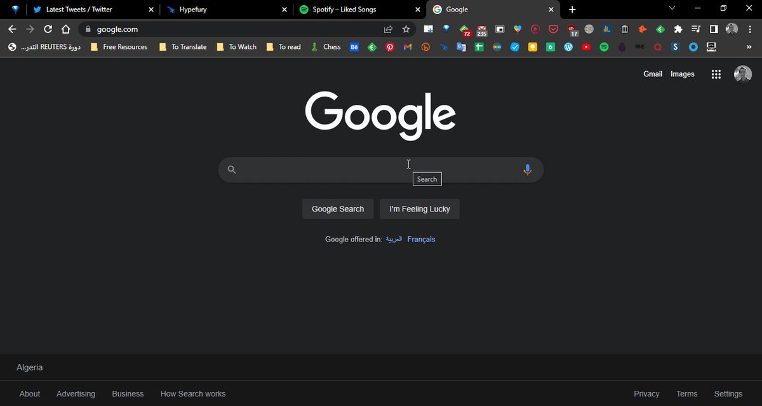This screenshot has height=406, width=762.
Task: Switch Google to Français
Action: 421,240
